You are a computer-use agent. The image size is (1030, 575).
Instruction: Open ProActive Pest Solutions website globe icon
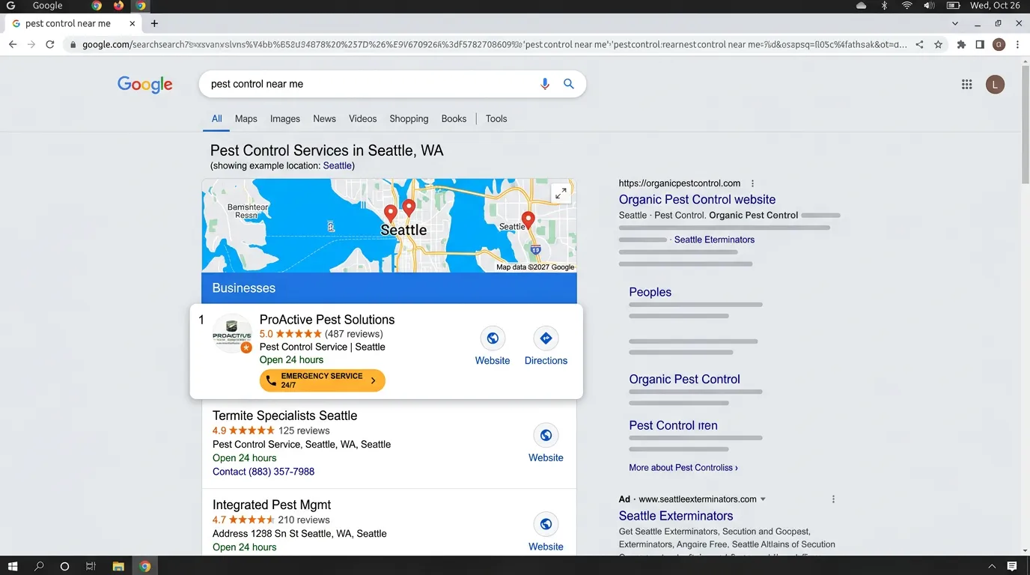(x=493, y=338)
